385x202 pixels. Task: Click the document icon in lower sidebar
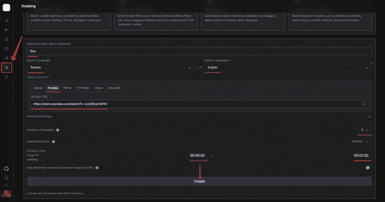(x=6, y=177)
